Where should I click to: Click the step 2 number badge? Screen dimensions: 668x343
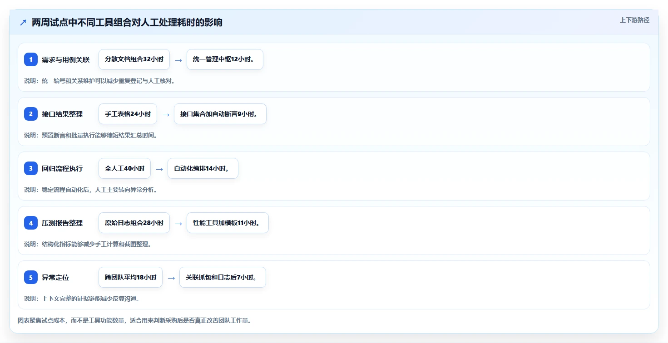click(31, 114)
